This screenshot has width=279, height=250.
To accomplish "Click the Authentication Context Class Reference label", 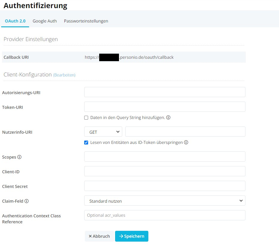I will click(x=31, y=219).
